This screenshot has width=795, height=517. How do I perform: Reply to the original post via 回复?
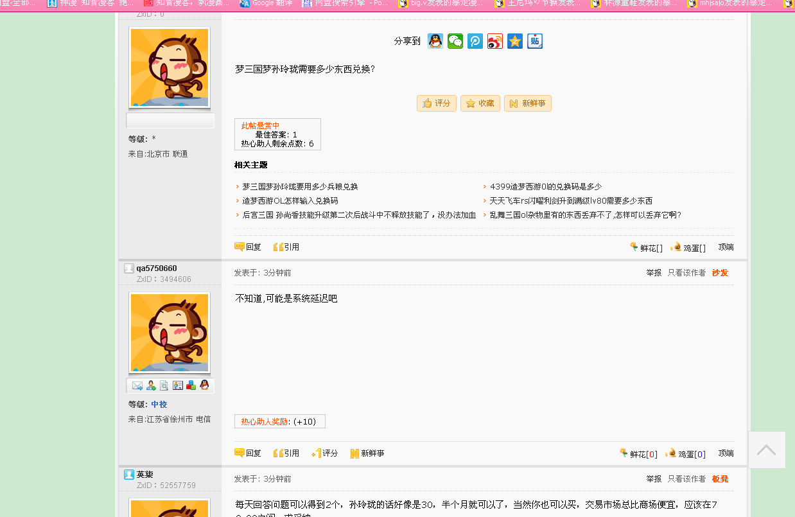[248, 247]
